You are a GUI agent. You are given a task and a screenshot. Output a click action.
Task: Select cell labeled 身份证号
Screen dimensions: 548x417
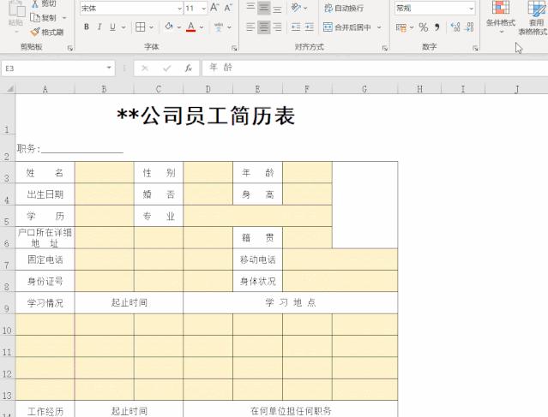tap(45, 281)
